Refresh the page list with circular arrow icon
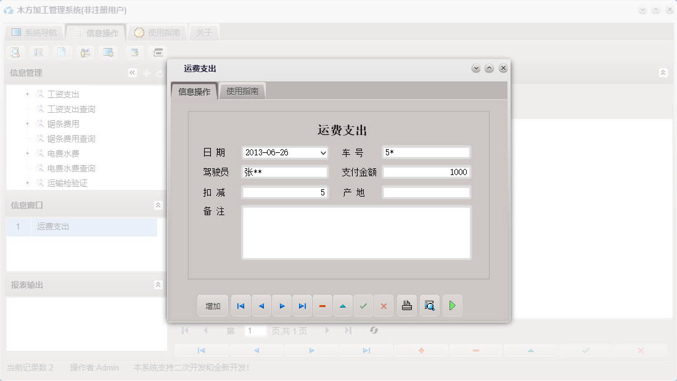The width and height of the screenshot is (677, 381). click(374, 330)
